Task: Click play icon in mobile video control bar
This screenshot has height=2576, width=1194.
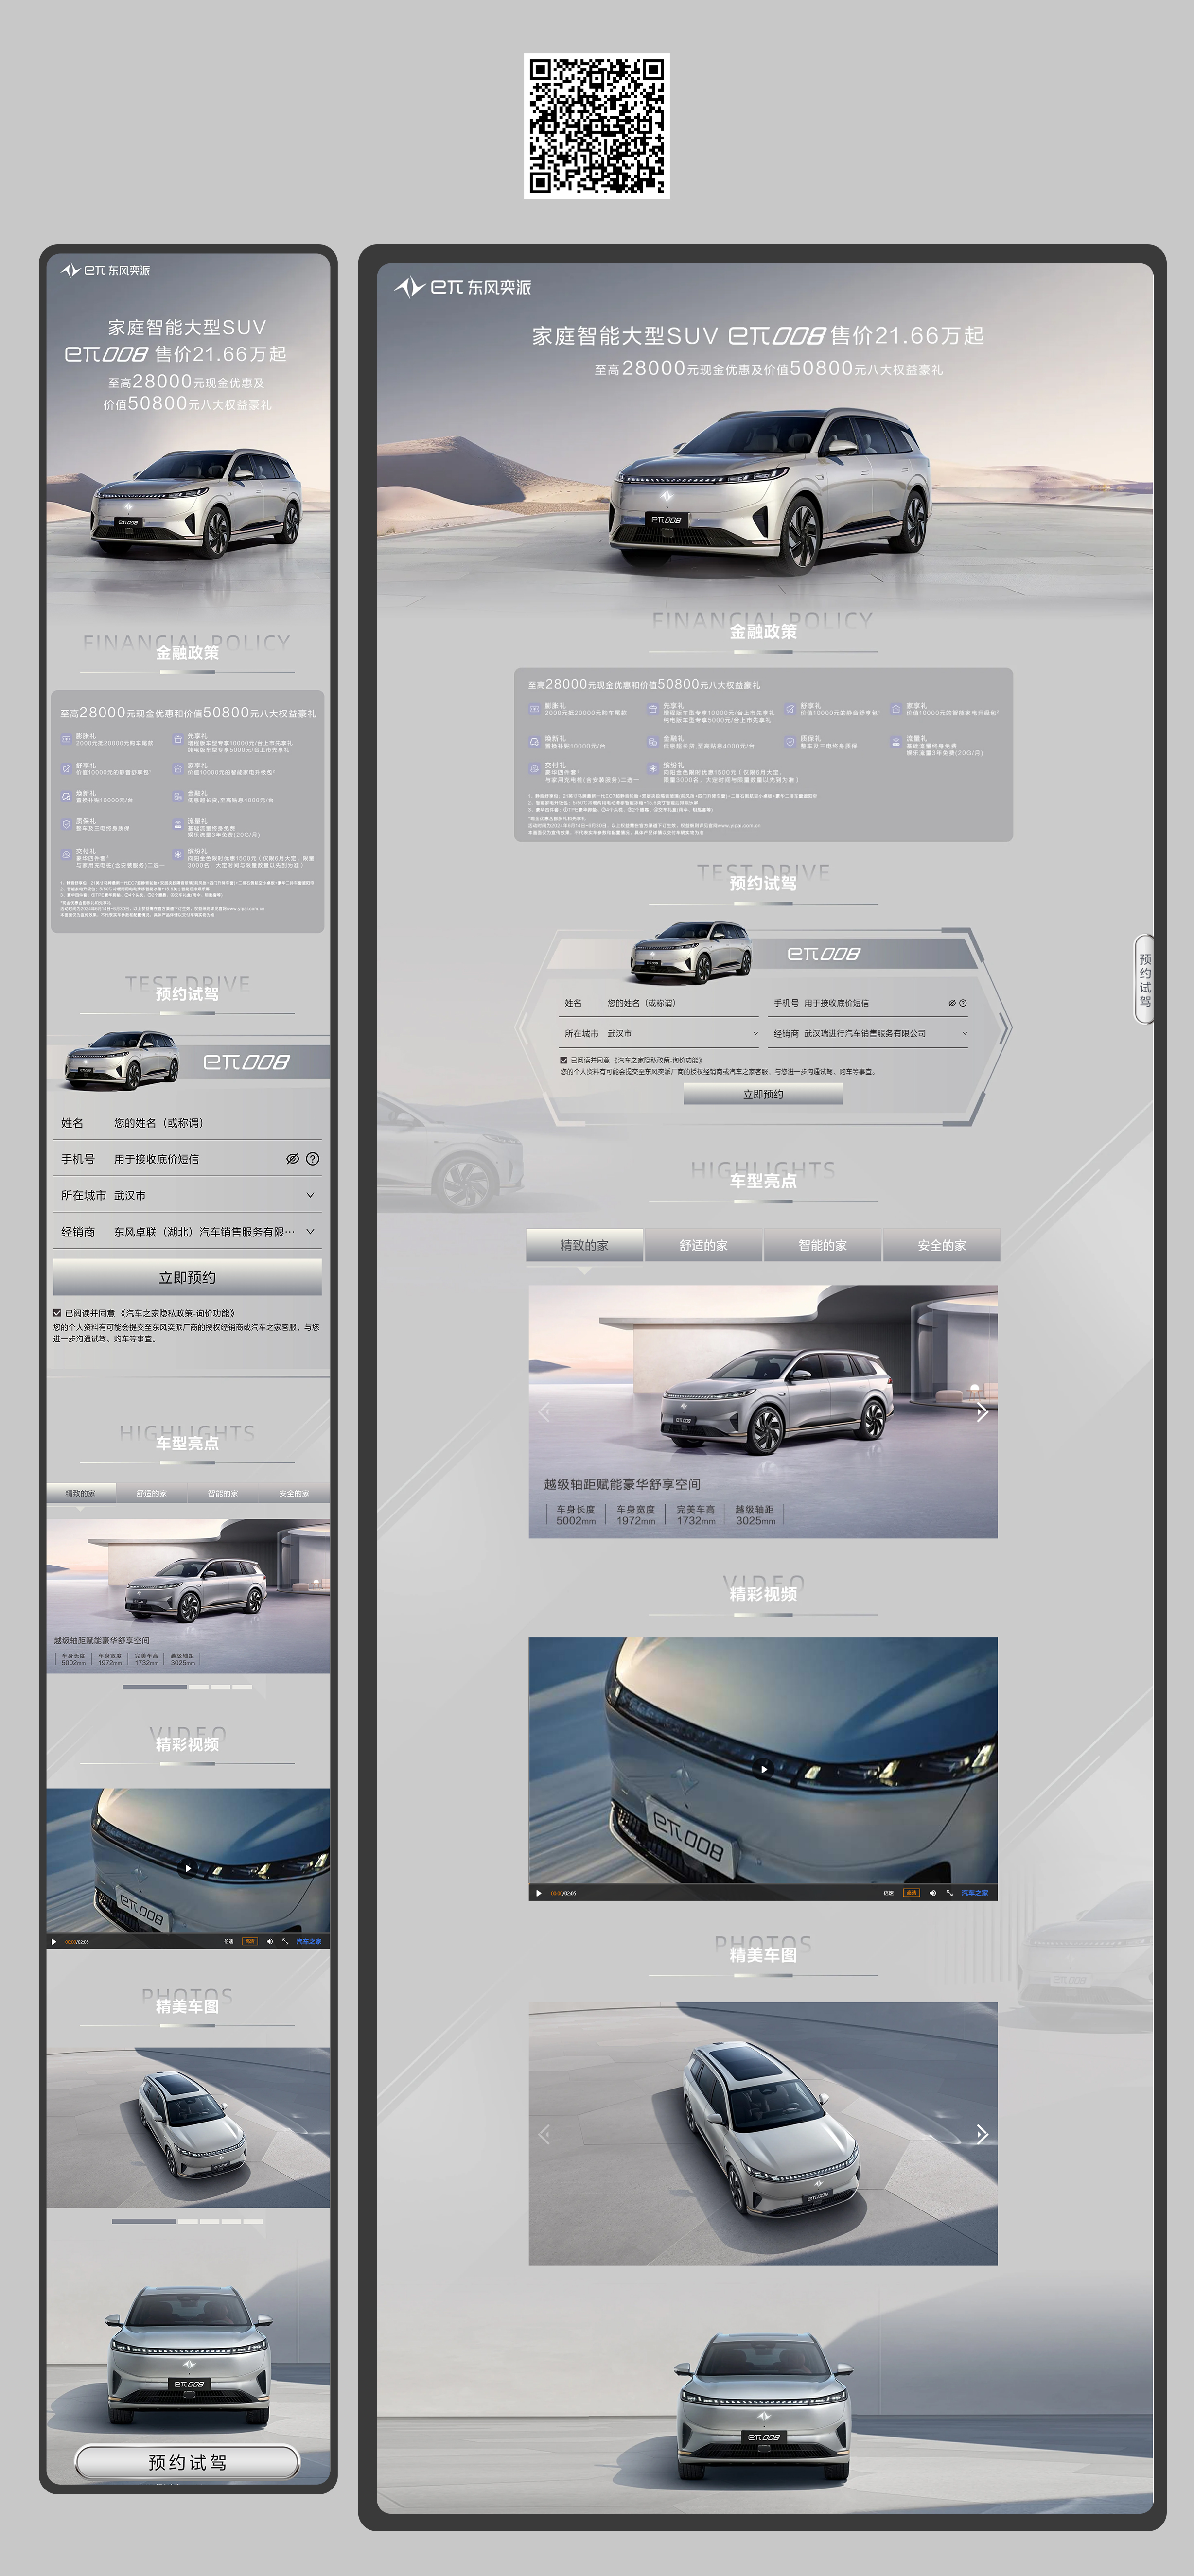Action: [x=54, y=1942]
